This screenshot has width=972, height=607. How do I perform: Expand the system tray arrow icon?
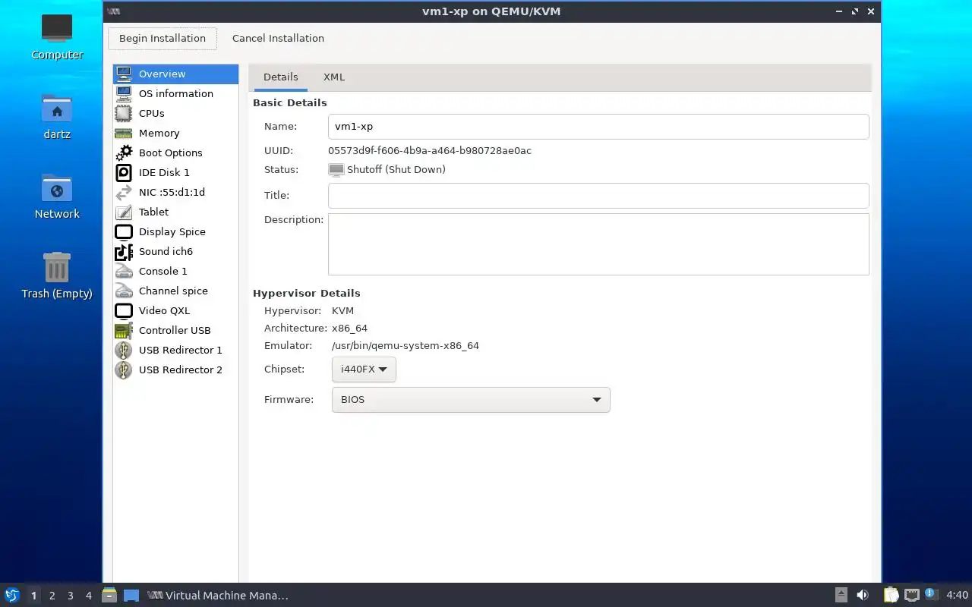[x=841, y=595]
